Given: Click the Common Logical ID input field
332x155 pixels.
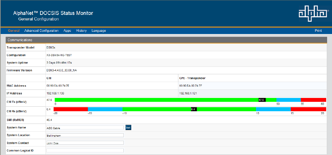Looking at the screenshot, I should 85,150.
